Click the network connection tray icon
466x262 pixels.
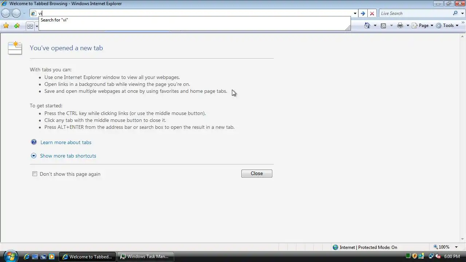[x=431, y=256]
